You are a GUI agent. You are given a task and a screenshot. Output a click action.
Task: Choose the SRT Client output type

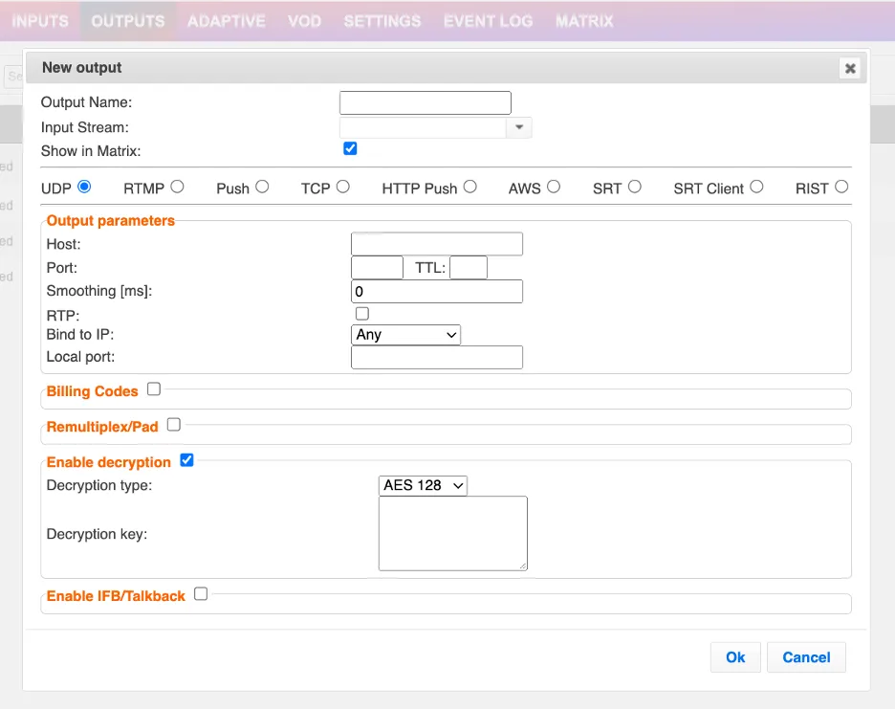click(756, 187)
